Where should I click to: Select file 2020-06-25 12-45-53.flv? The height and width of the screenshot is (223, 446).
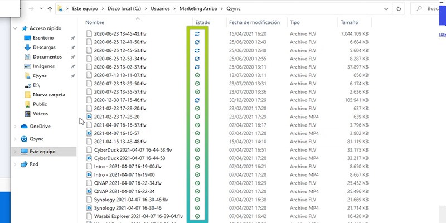click(120, 50)
